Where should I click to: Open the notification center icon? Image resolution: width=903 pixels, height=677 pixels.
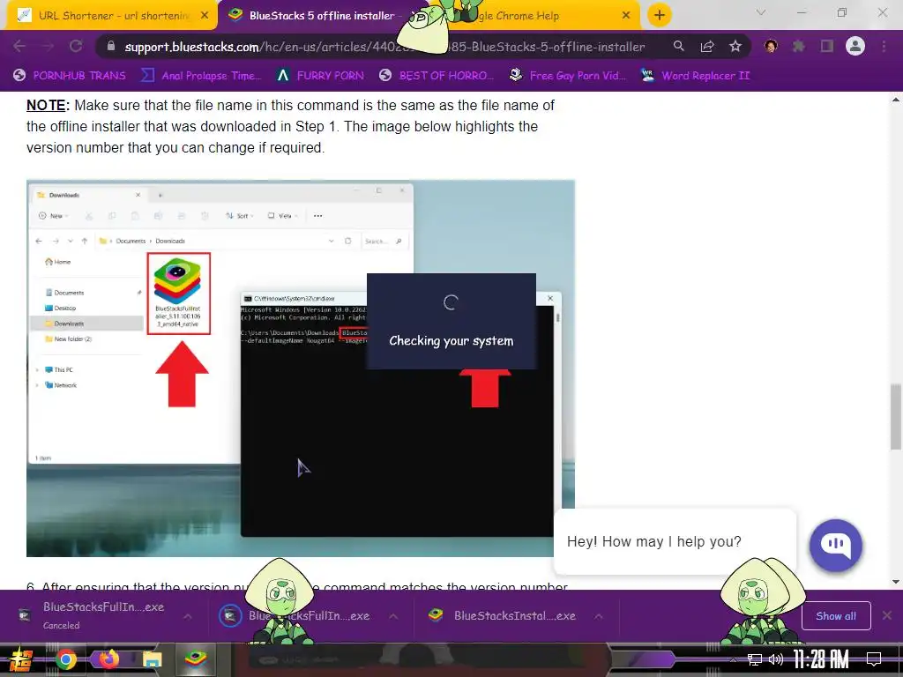(874, 659)
